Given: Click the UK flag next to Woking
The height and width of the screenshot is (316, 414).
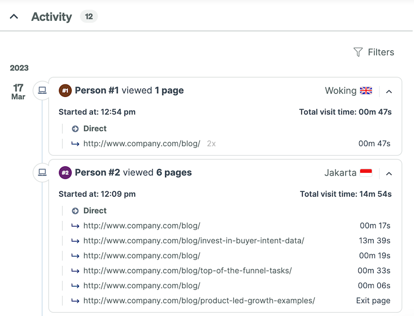Looking at the screenshot, I should 366,90.
